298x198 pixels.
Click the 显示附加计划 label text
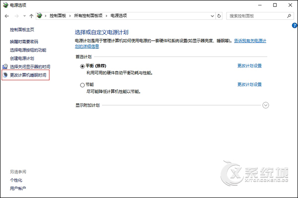[87, 105]
